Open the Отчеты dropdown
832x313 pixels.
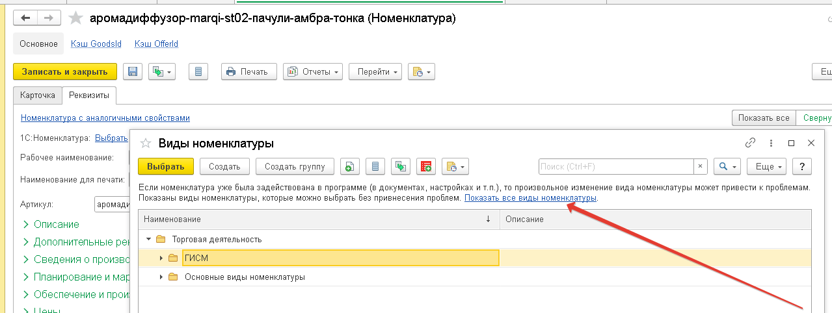314,72
